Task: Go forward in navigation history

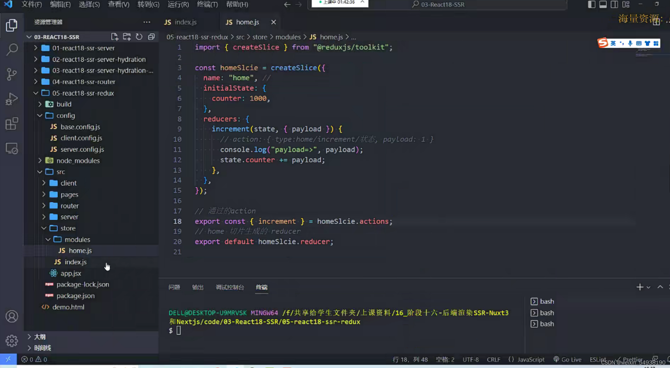Action: [x=299, y=4]
